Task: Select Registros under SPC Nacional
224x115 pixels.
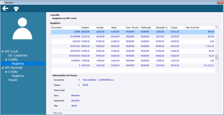Action: point(18,76)
